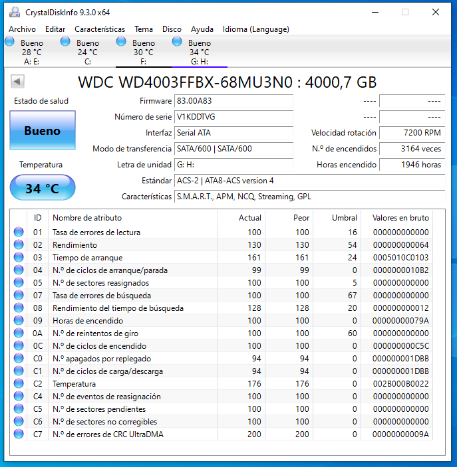
Task: Open the Tema menu
Action: (x=144, y=29)
